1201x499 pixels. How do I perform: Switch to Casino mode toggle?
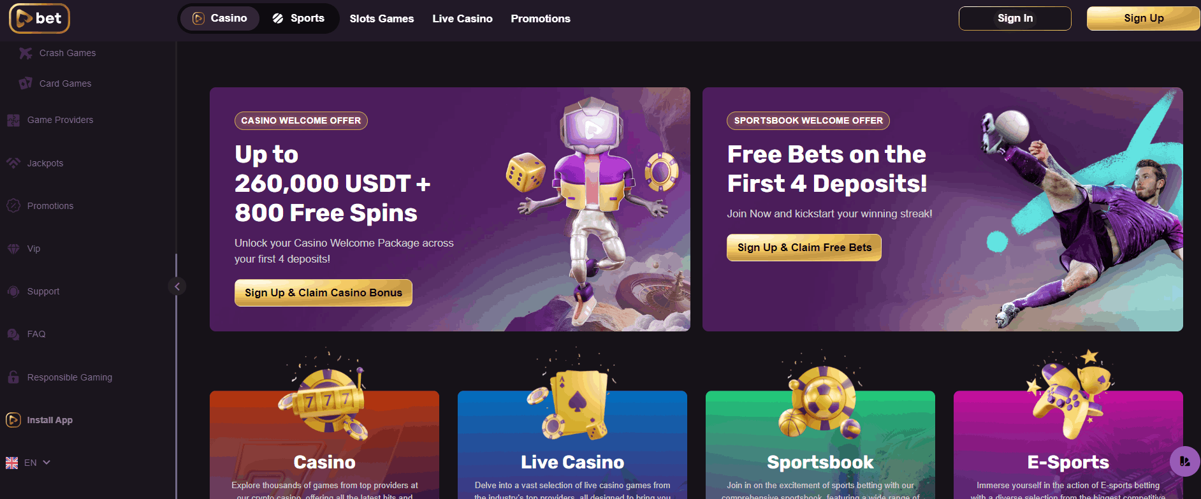pyautogui.click(x=220, y=18)
